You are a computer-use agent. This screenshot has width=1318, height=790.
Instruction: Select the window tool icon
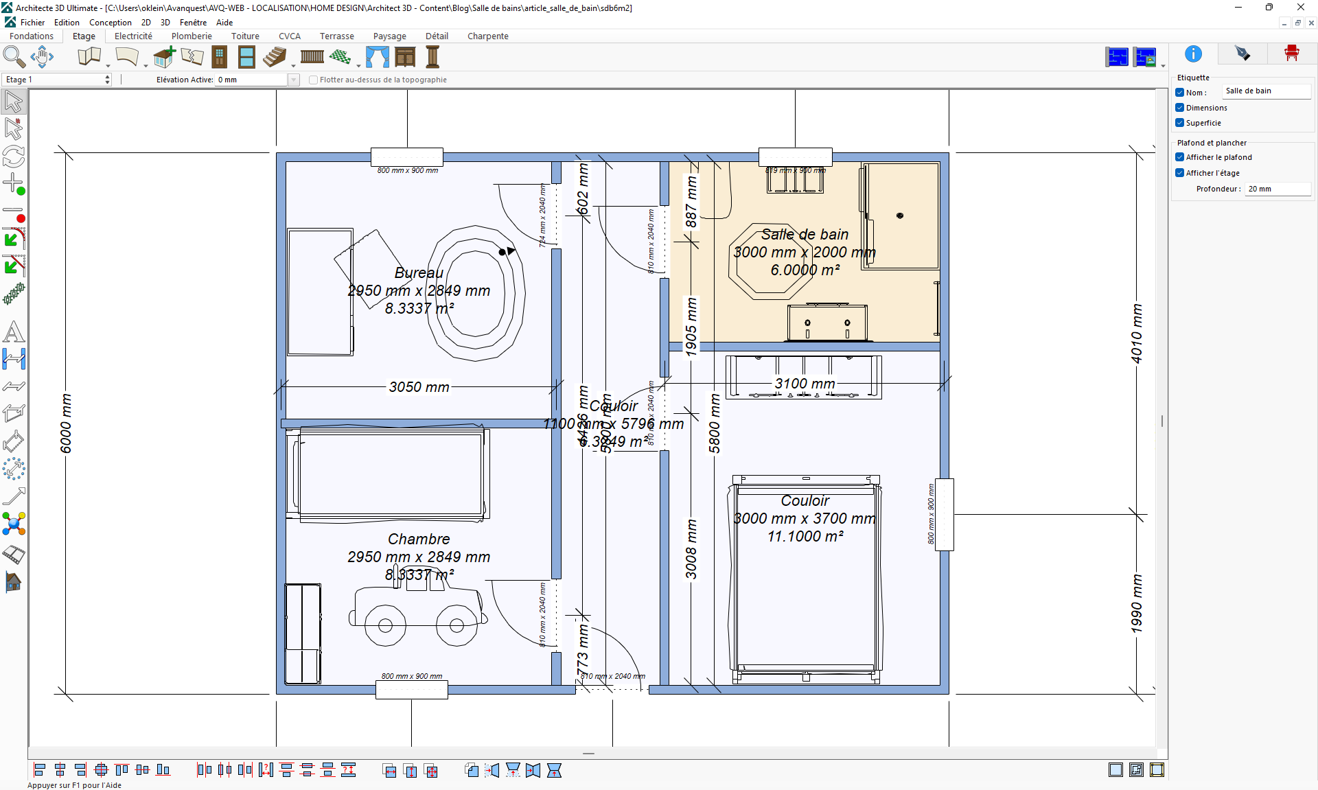[x=246, y=57]
